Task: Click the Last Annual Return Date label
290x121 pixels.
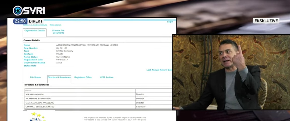Action: [x=159, y=70]
